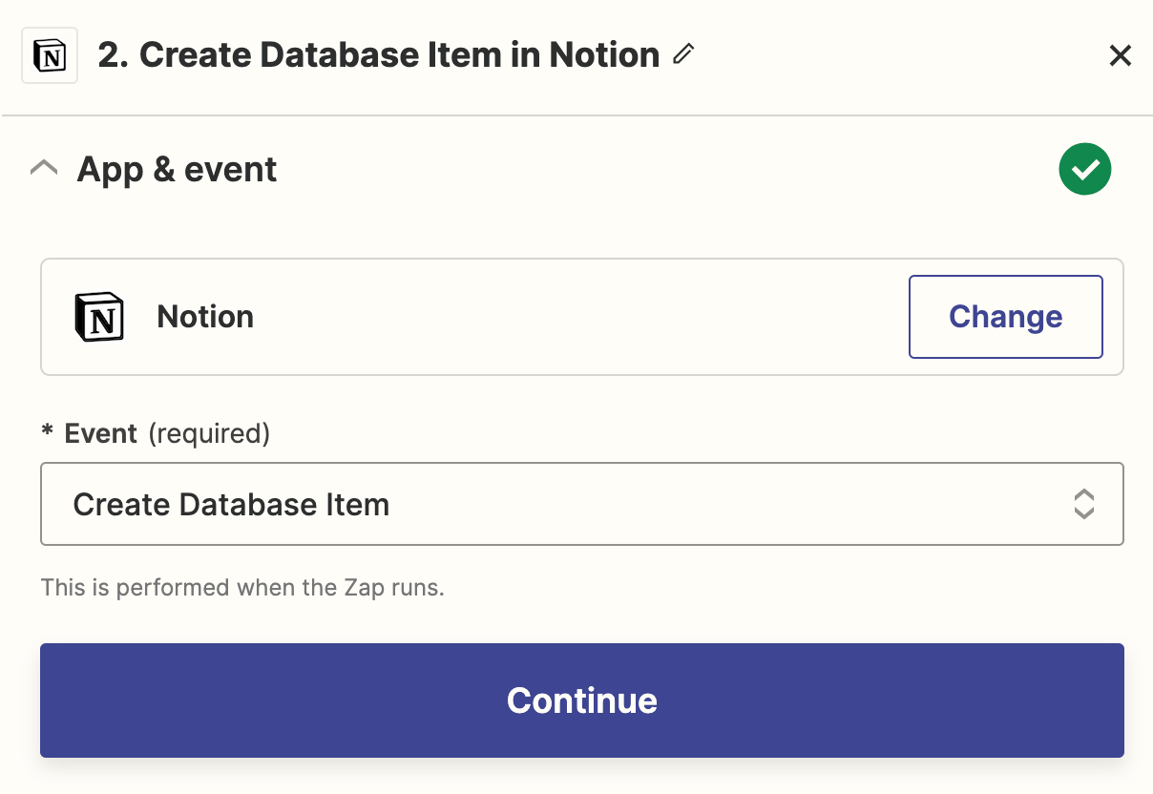Click the 'performed when the Zap runs' hint
This screenshot has height=794, width=1153.
[242, 587]
